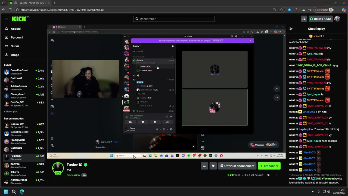Open the tab actions menu
Viewport: 348px width, 196px height.
(4, 3)
